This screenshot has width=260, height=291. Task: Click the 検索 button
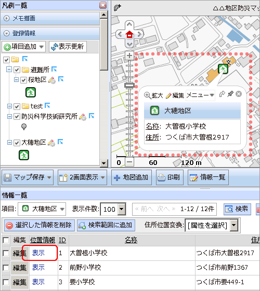click(237, 209)
